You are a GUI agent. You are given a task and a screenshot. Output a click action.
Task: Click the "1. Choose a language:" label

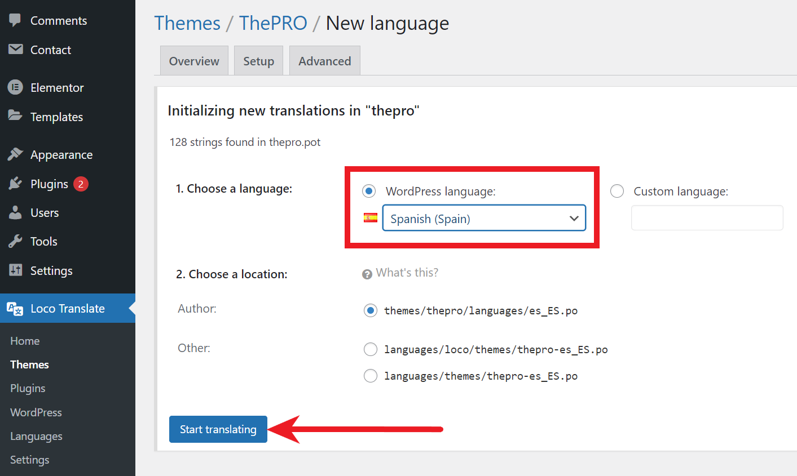234,189
